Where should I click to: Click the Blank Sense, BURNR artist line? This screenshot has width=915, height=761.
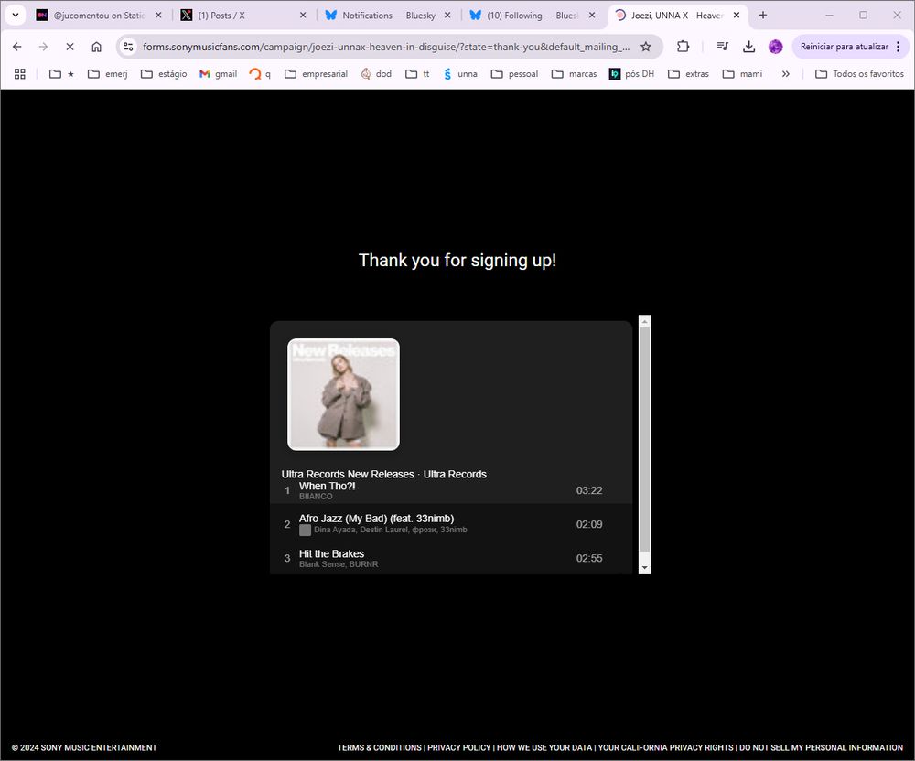coord(339,564)
